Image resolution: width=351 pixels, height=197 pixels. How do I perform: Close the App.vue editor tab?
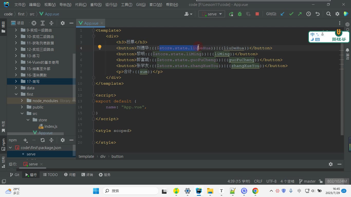pyautogui.click(x=102, y=23)
